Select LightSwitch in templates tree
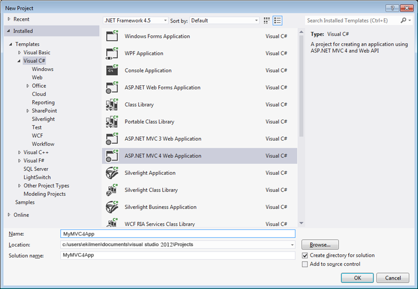Image resolution: width=418 pixels, height=289 pixels. tap(37, 177)
